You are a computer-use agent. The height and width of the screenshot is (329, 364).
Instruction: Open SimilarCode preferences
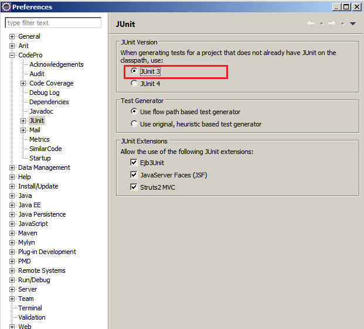pos(46,149)
